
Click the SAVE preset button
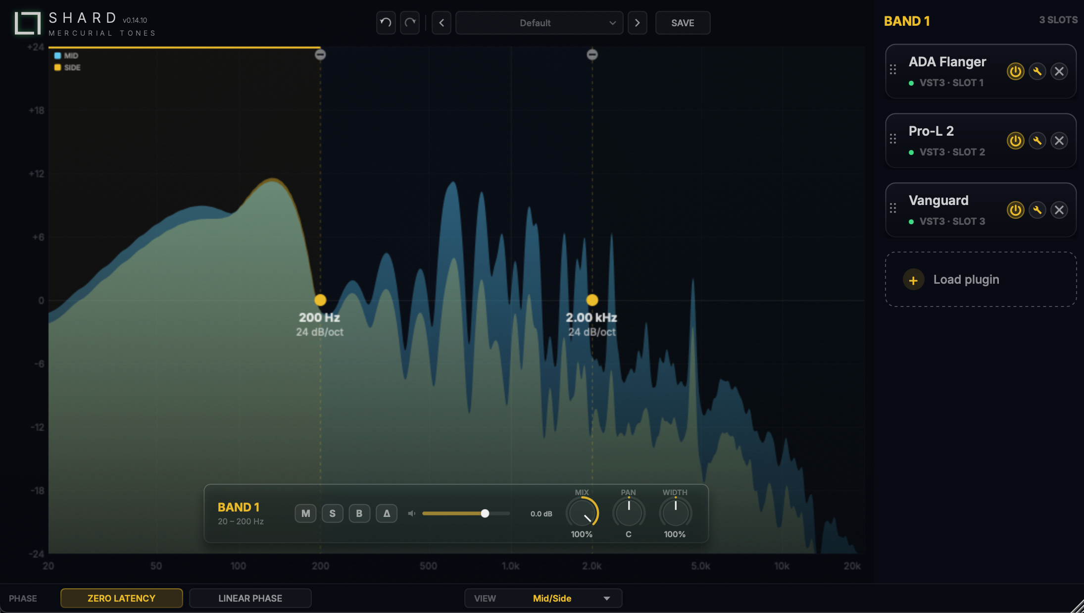(x=683, y=23)
